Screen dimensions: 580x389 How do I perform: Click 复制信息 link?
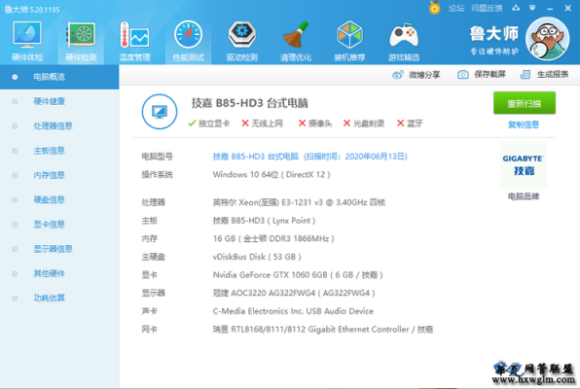point(524,124)
